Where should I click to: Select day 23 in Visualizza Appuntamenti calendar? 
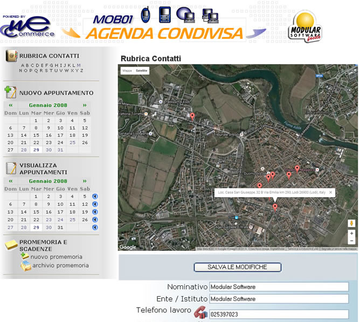(49, 220)
